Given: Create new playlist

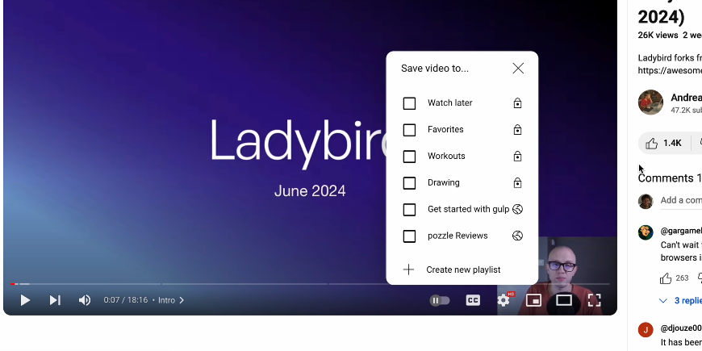Looking at the screenshot, I should pos(452,270).
